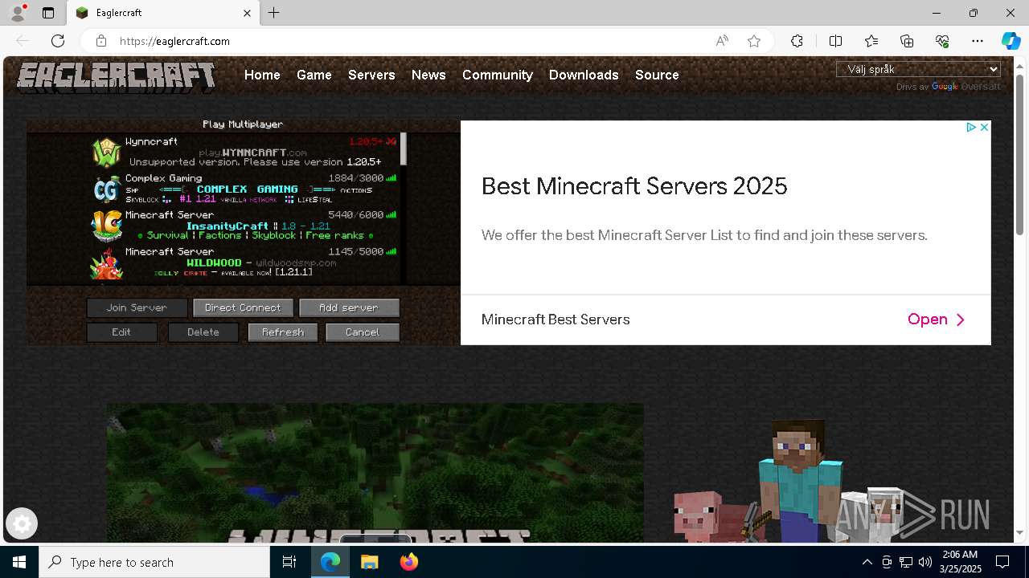Viewport: 1029px width, 578px height.
Task: Select the Wynncraft server entry
Action: coord(244,151)
